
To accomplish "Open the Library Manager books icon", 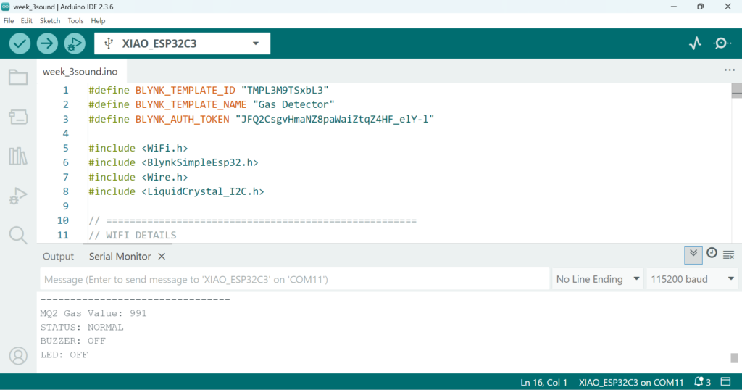I will pos(18,156).
